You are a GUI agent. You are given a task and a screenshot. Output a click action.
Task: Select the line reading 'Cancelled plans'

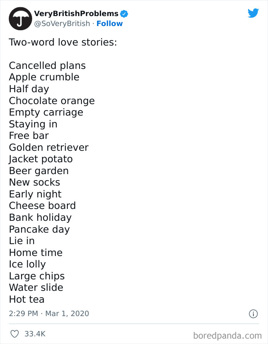(47, 66)
